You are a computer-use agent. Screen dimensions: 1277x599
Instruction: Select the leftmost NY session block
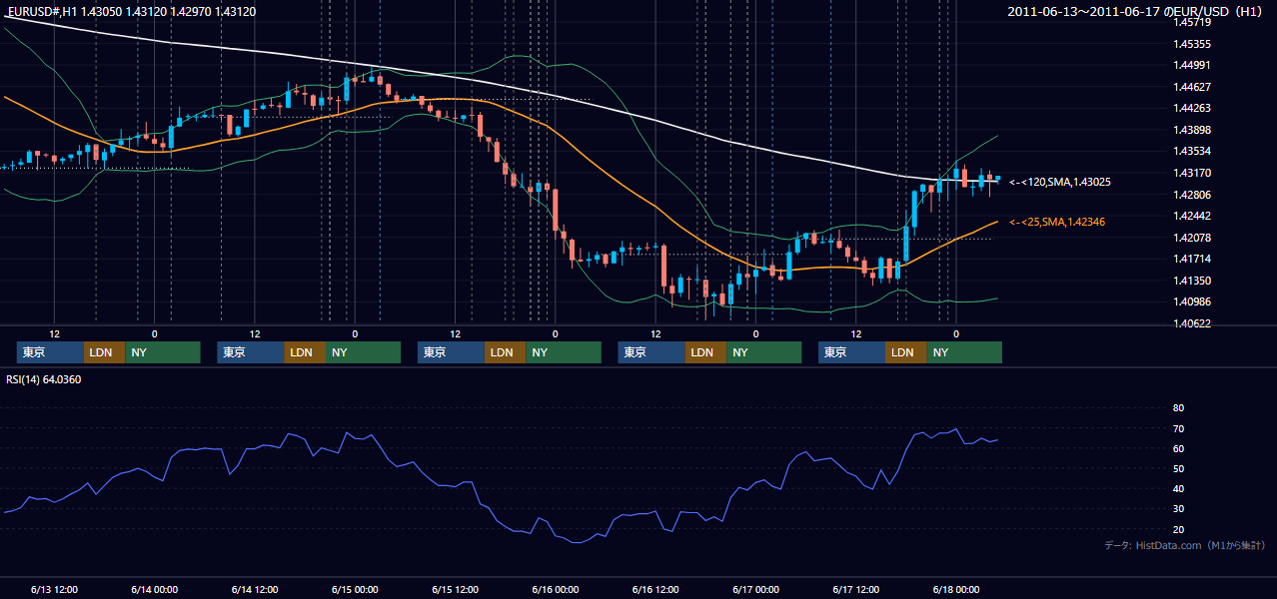(163, 352)
